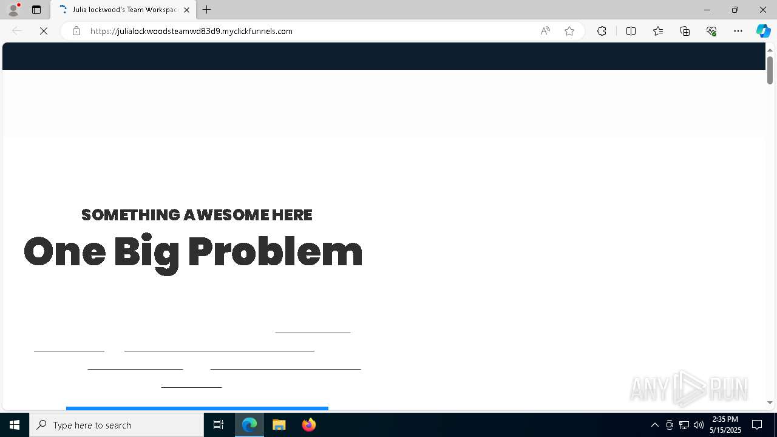Click the blue button at page bottom

coord(197,408)
